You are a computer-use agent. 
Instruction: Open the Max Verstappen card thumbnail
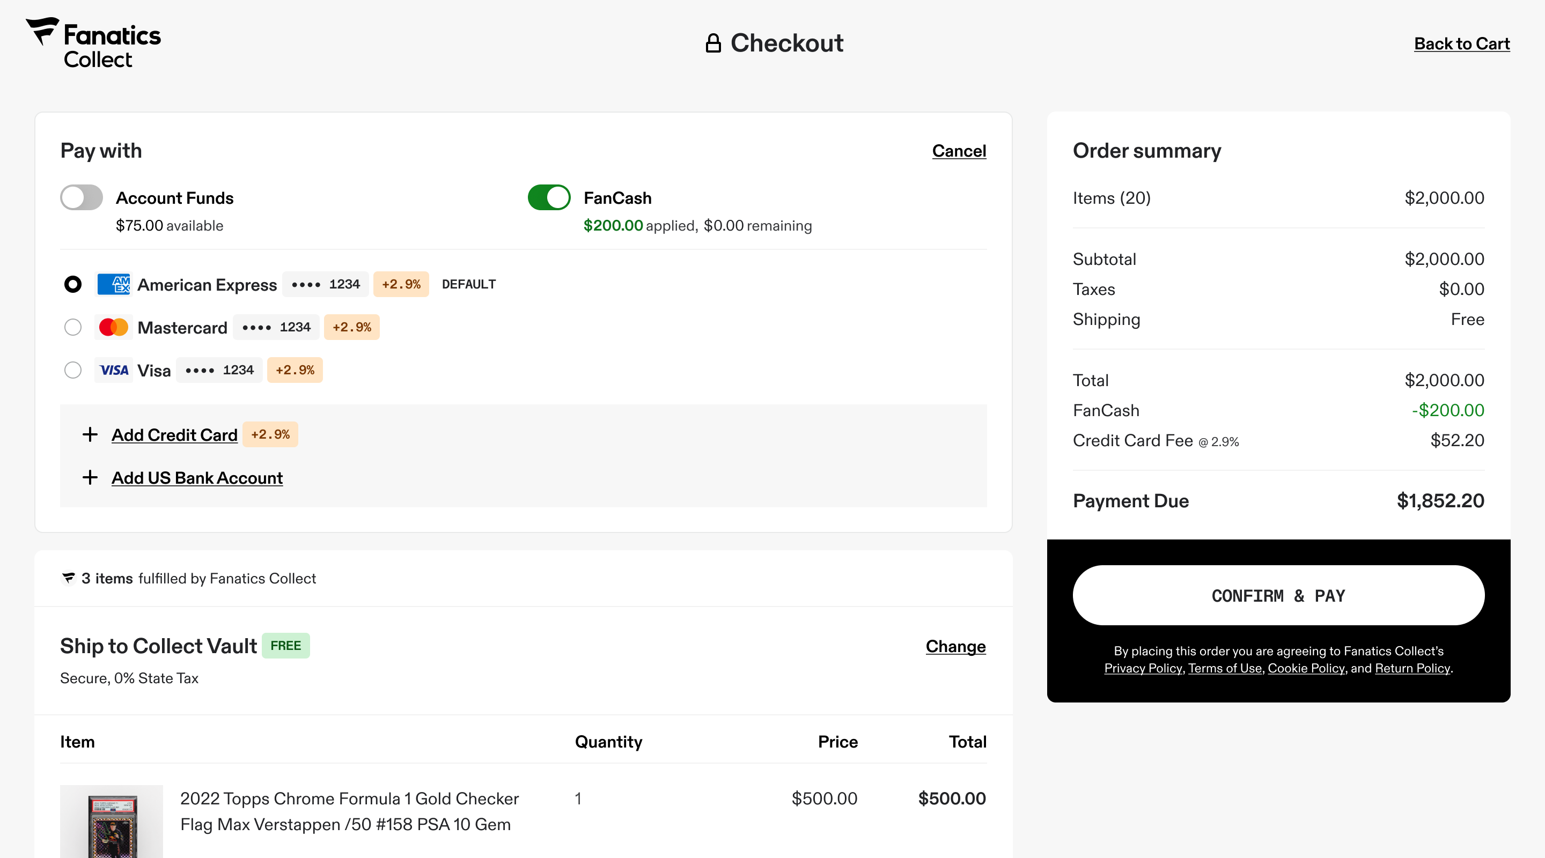click(112, 822)
